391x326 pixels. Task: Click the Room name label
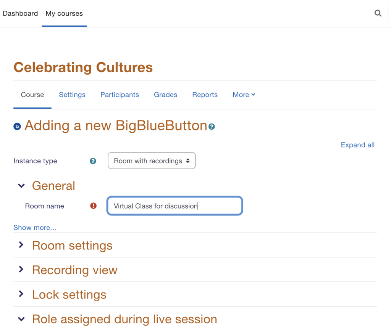click(x=44, y=206)
